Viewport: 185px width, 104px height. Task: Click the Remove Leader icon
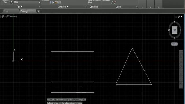click(115, 2)
